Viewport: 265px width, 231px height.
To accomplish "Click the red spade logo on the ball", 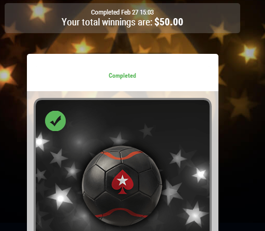I will click(123, 182).
